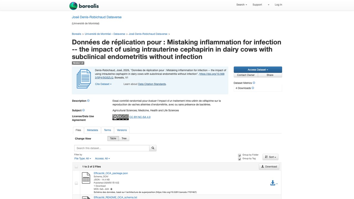Toggle the Group by Tag checkbox
Screen dimensions: 354x199
pyautogui.click(x=240, y=159)
